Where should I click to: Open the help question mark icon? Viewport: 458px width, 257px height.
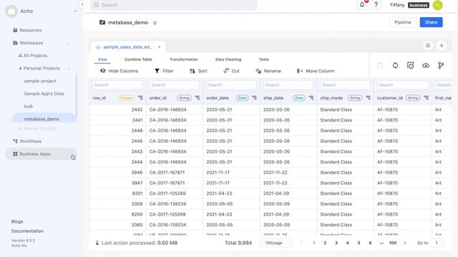(376, 5)
